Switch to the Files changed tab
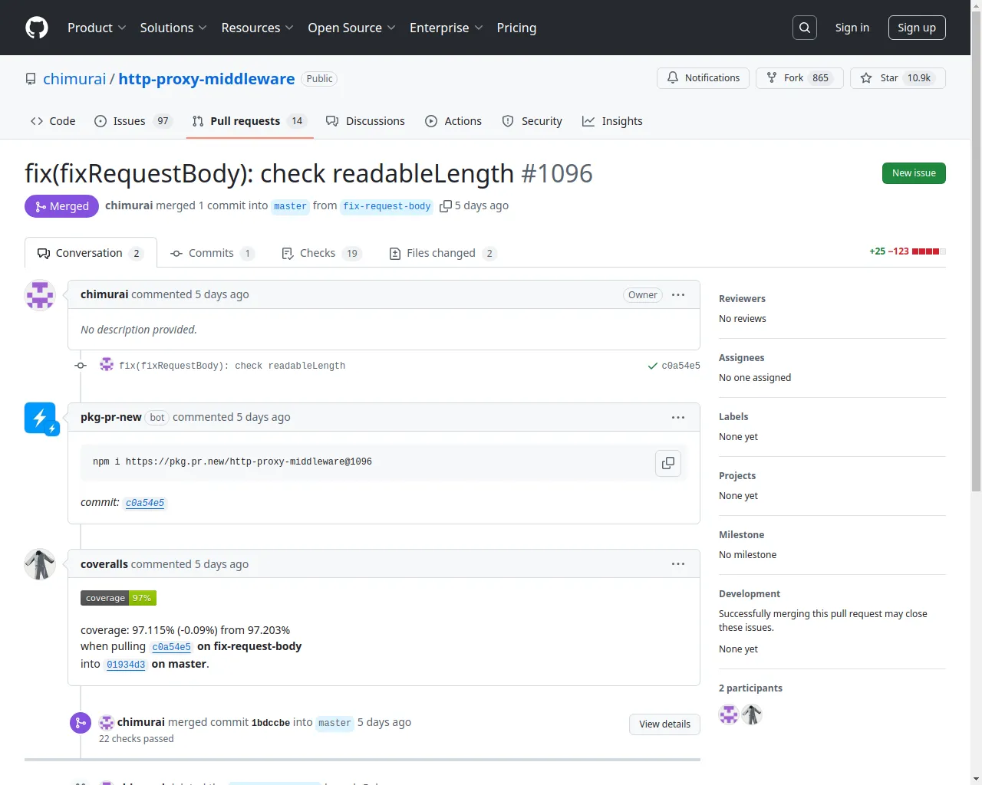The width and height of the screenshot is (982, 785). (443, 253)
